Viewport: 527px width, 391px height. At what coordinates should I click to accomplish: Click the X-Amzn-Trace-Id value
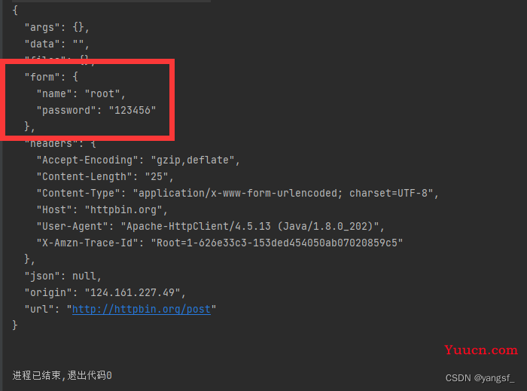click(x=276, y=243)
